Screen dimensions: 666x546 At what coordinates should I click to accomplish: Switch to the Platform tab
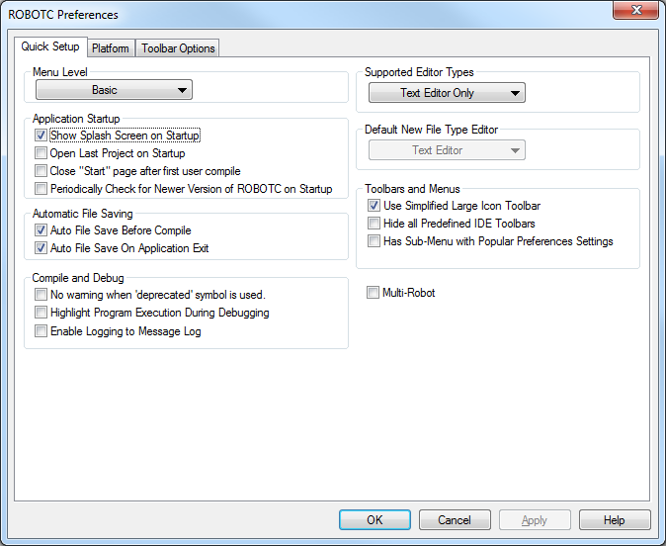pyautogui.click(x=110, y=48)
